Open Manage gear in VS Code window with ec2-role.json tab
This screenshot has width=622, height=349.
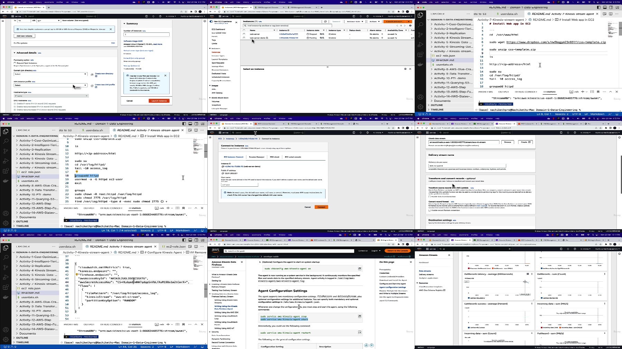pyautogui.click(x=6, y=340)
